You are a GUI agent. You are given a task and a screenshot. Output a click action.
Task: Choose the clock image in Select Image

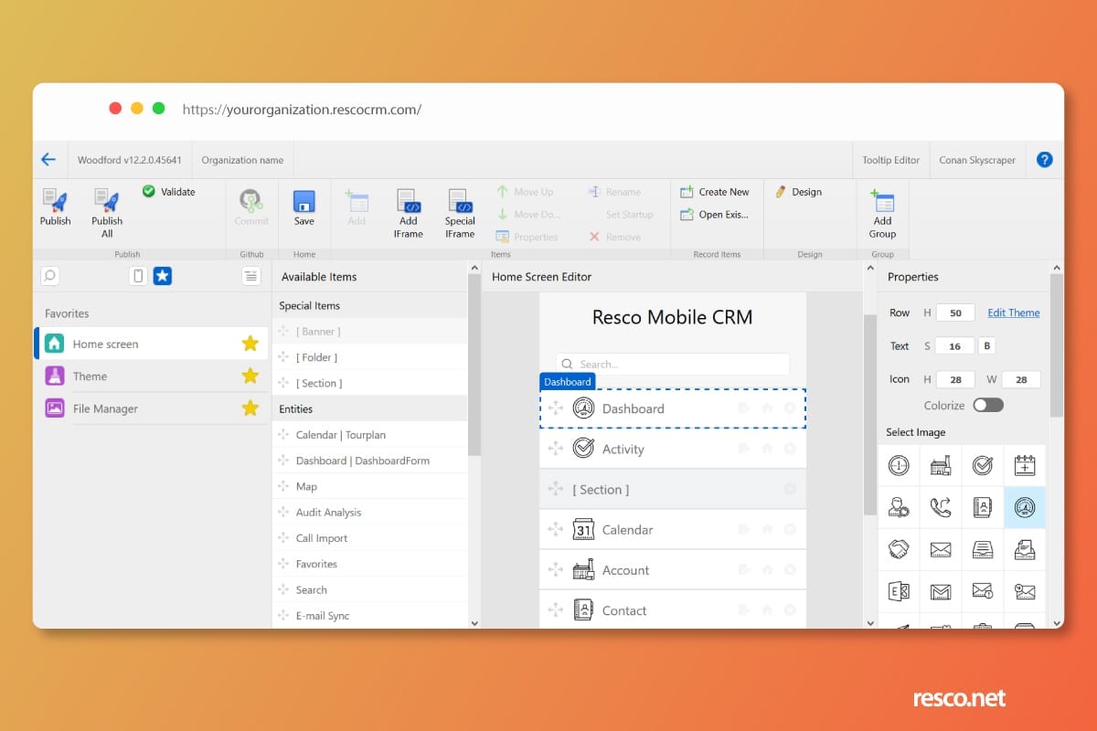[x=899, y=466]
